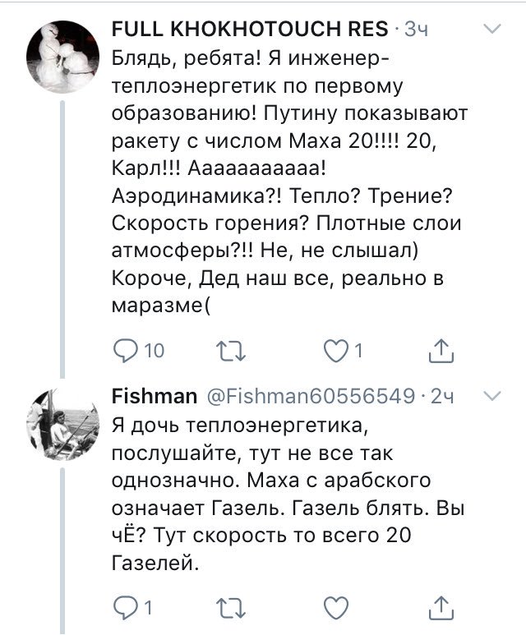Expand chevron menu on FULL KHOKHOTOUCH RES tweet
This screenshot has width=526, height=635.
[492, 30]
